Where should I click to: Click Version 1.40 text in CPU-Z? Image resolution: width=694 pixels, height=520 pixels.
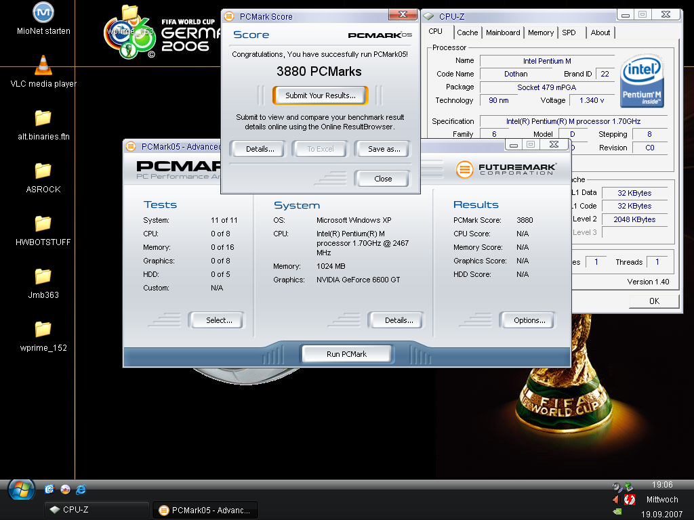(x=648, y=282)
